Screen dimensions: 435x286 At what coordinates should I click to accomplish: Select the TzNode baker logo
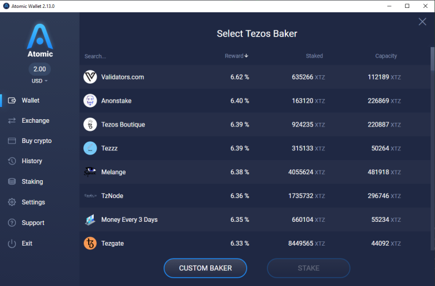coord(90,196)
